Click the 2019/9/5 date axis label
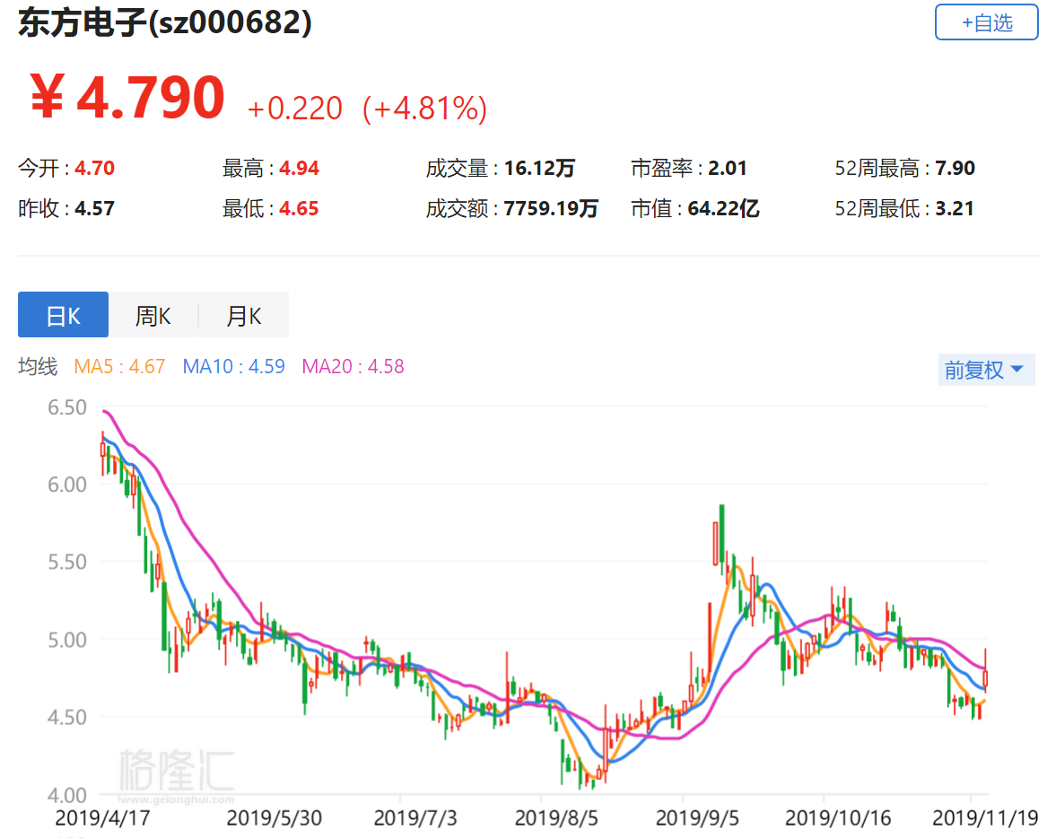The image size is (1056, 838). 697,817
